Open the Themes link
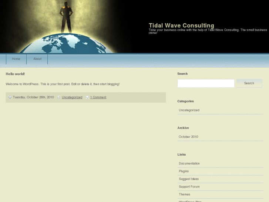This screenshot has height=202, width=269. [x=184, y=194]
